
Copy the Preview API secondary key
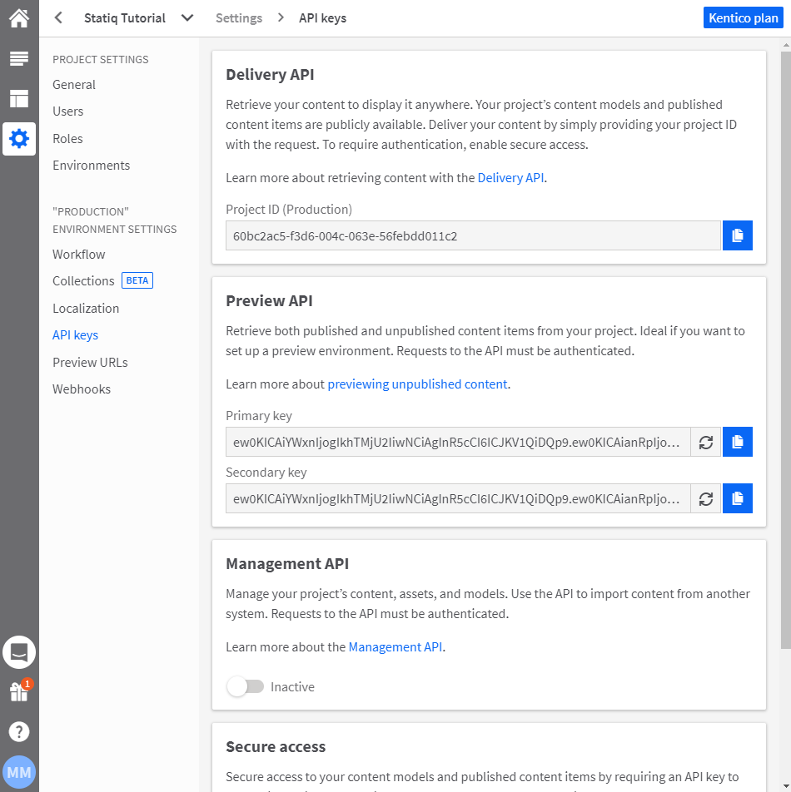[x=737, y=498]
